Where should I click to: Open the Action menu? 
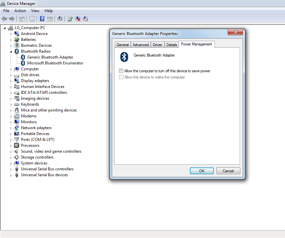click(20, 11)
